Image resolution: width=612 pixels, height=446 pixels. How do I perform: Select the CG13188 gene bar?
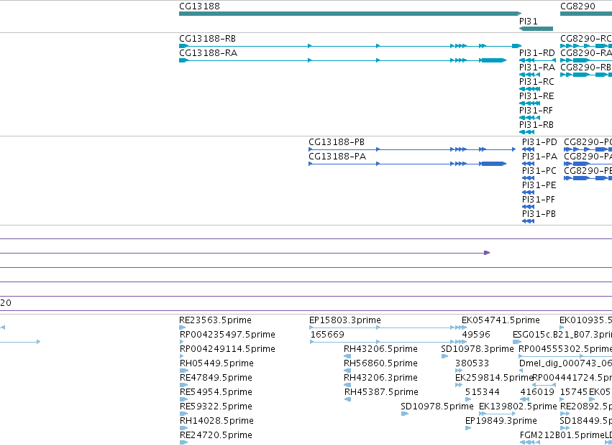[x=350, y=14]
